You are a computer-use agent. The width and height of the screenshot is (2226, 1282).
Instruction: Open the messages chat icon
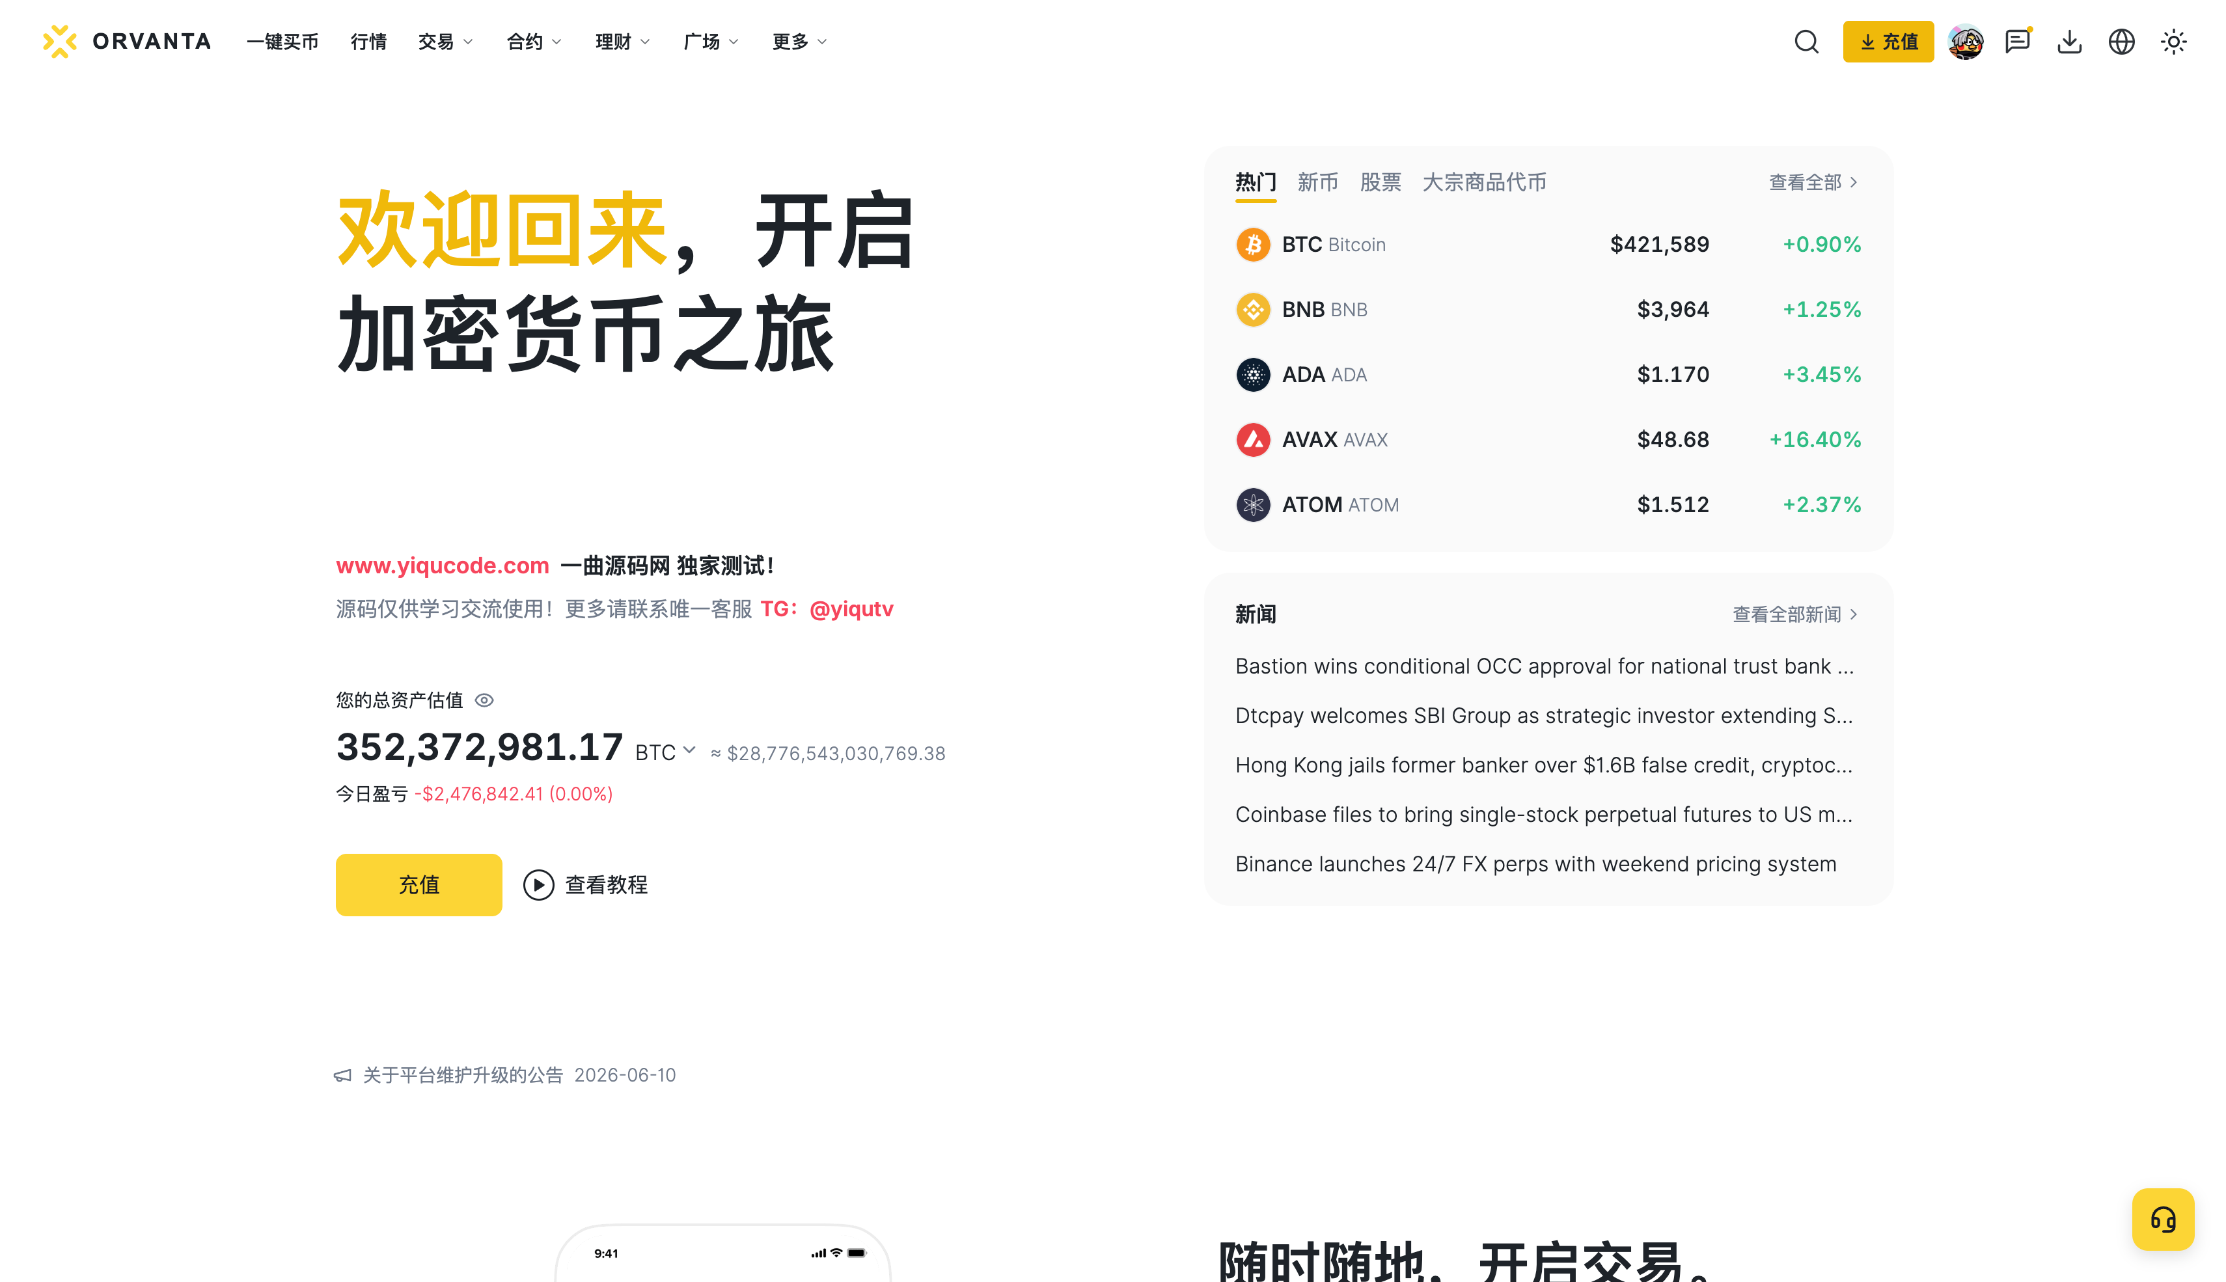[x=2017, y=42]
